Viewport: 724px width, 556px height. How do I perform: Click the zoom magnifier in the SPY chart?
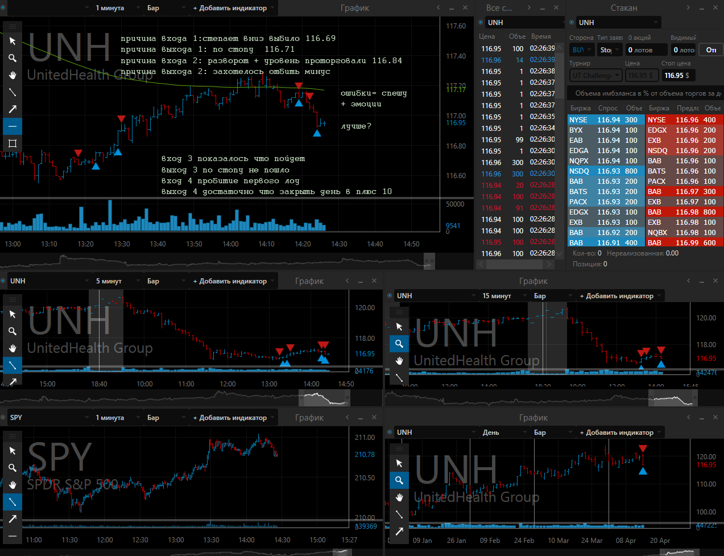pyautogui.click(x=13, y=468)
